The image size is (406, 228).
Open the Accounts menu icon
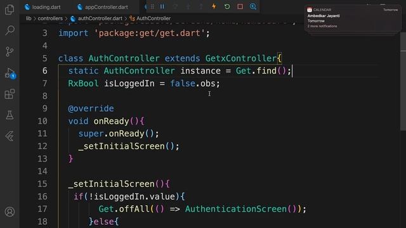[10, 212]
